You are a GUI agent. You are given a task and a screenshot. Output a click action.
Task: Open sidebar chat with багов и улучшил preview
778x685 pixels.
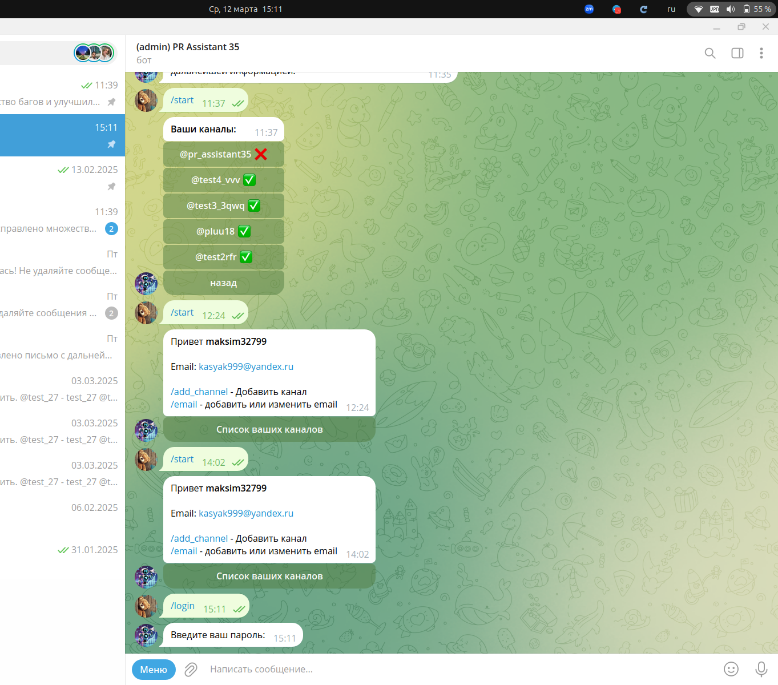click(x=62, y=94)
